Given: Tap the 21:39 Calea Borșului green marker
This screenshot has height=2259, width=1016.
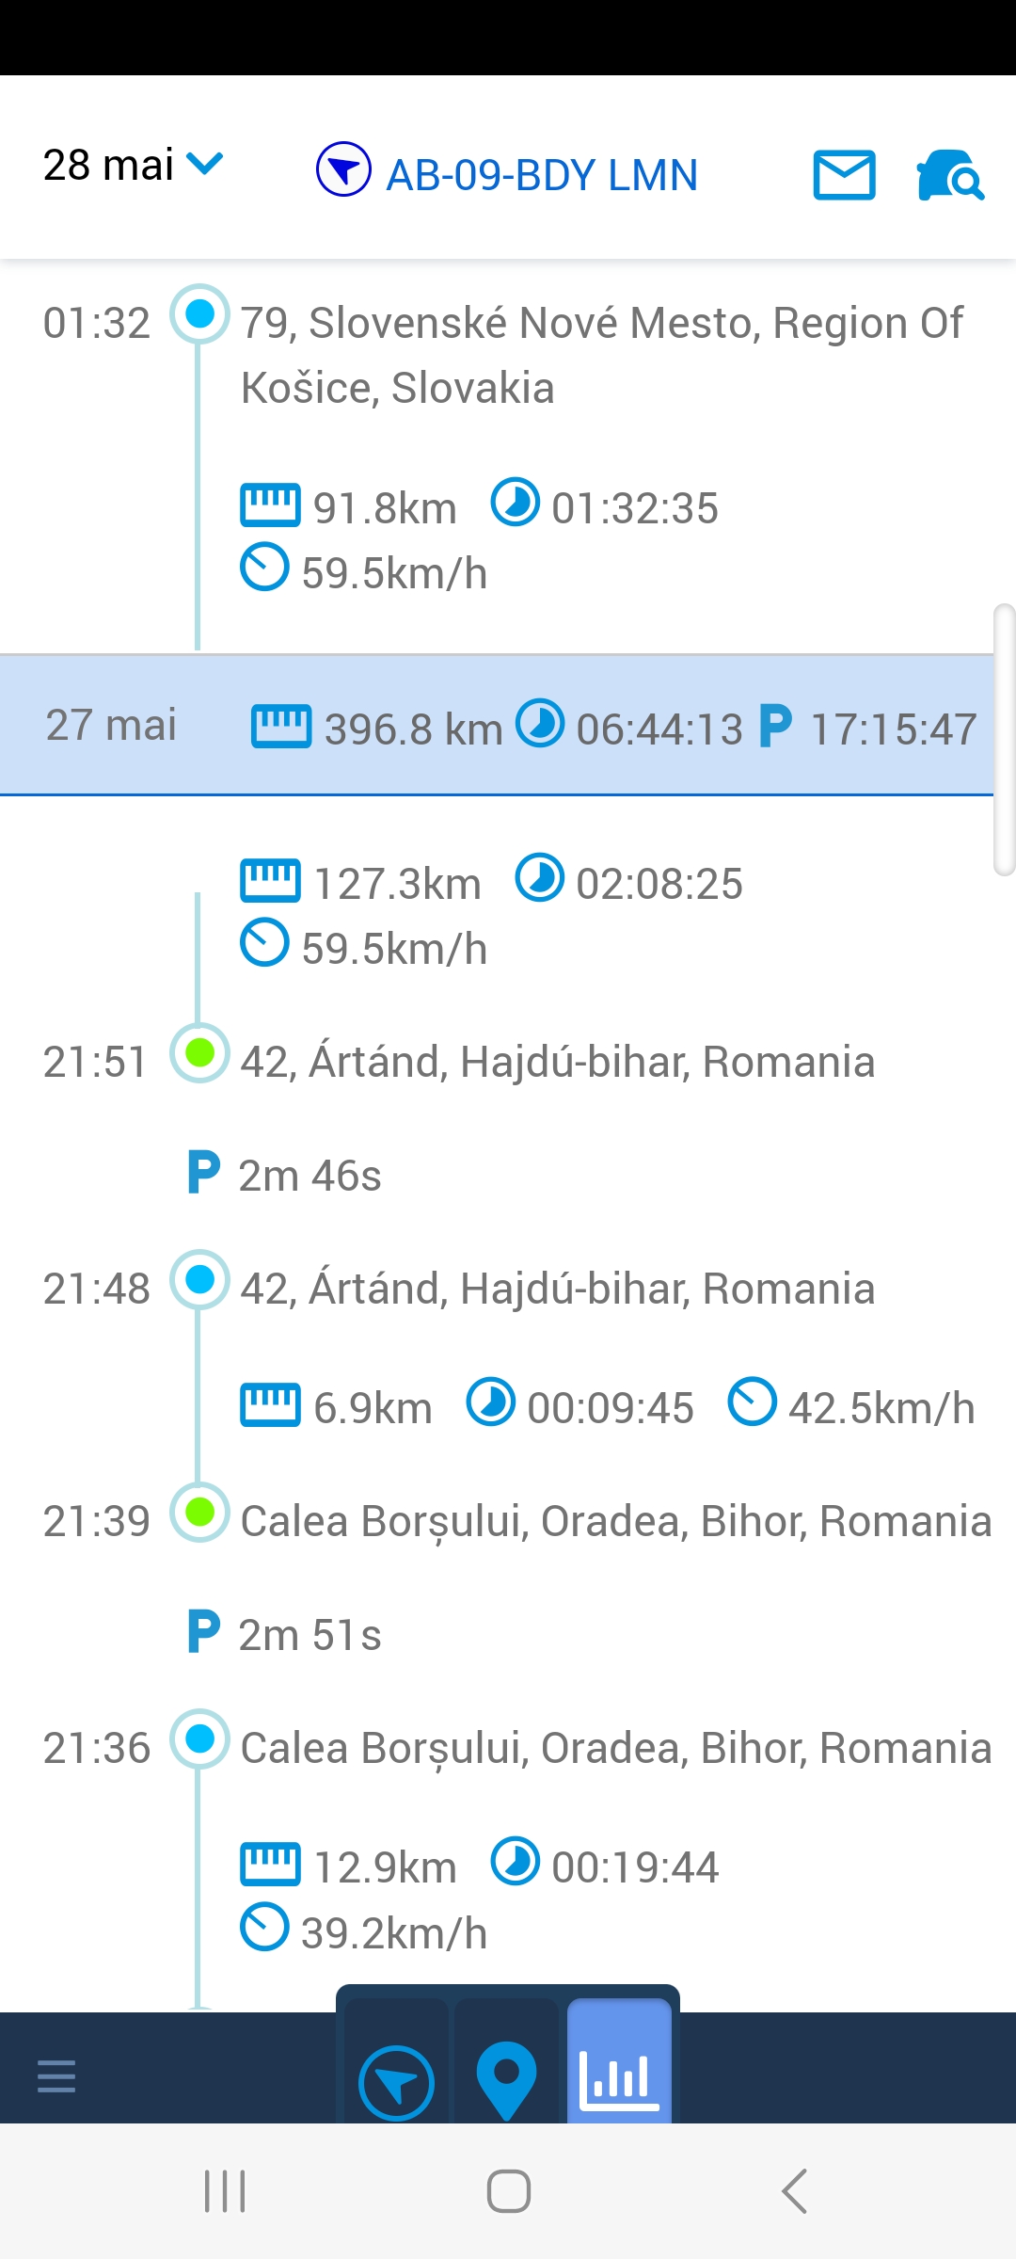Looking at the screenshot, I should pos(199,1513).
